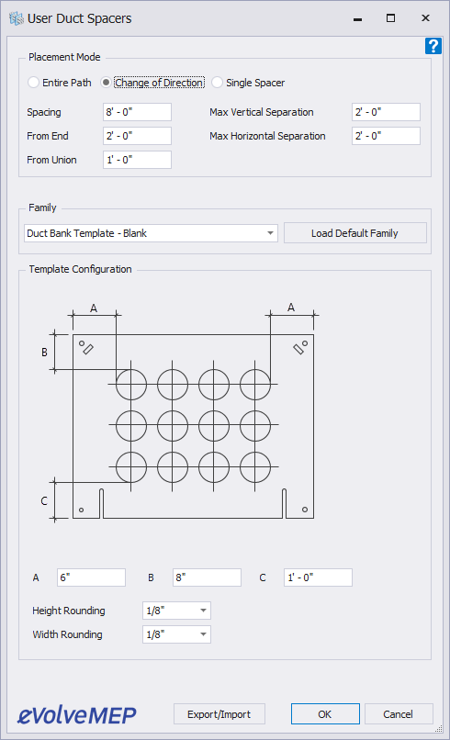
Task: Click the Max Vertical Separation field
Action: coord(387,112)
